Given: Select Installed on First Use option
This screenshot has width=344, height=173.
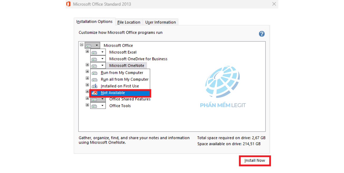Looking at the screenshot, I should click(x=120, y=86).
